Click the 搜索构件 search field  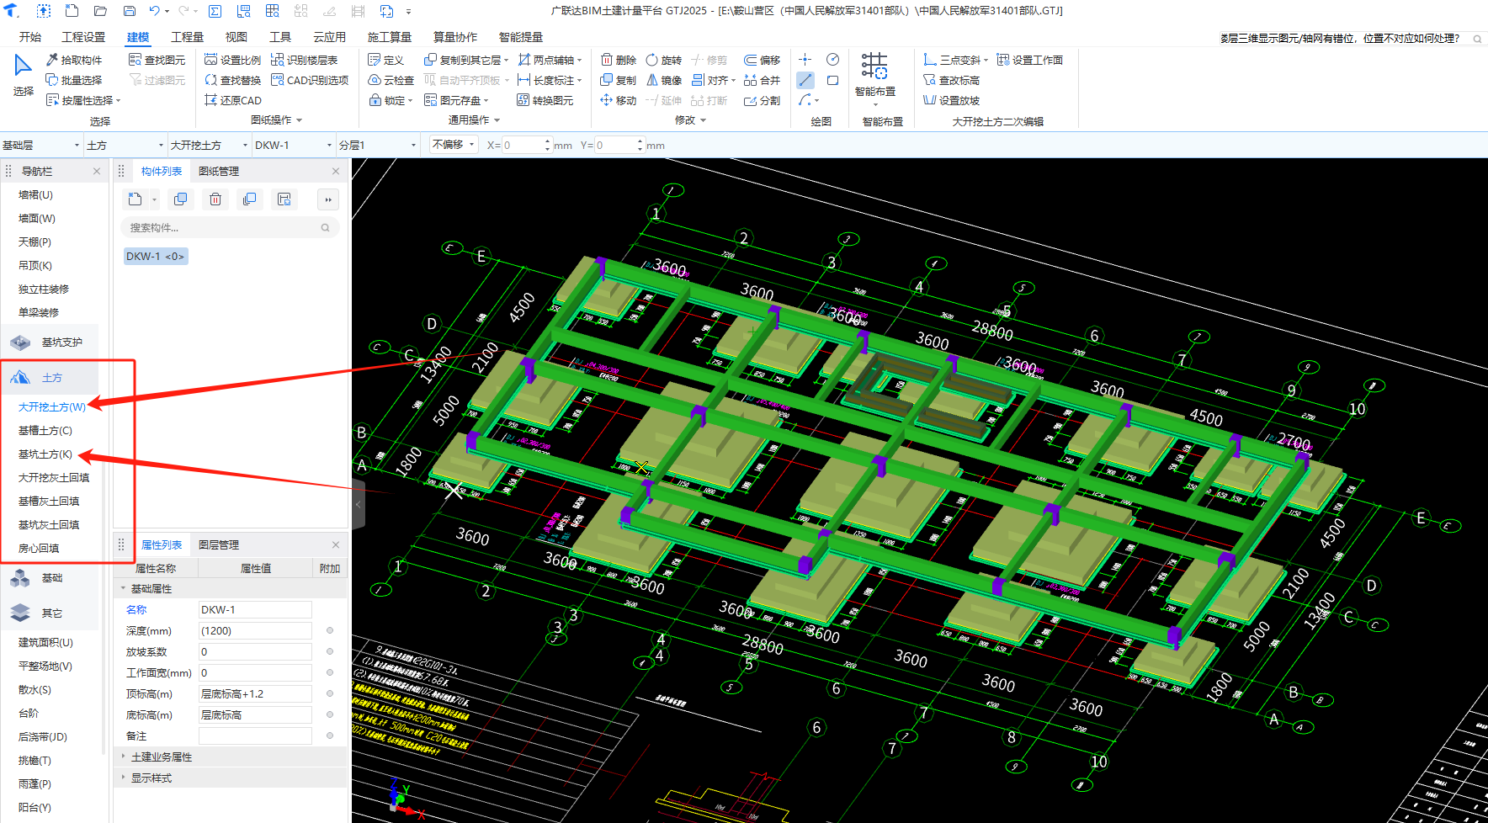(x=230, y=227)
